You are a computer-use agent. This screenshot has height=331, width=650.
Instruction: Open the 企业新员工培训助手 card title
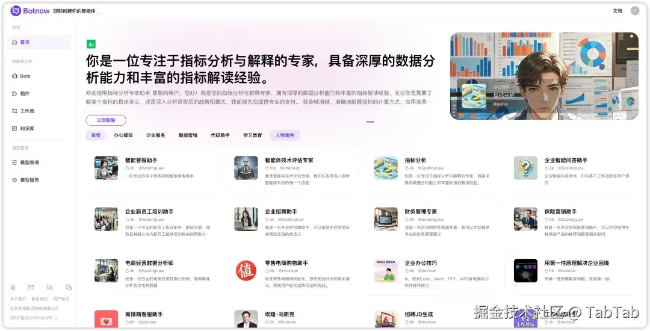[x=149, y=211]
